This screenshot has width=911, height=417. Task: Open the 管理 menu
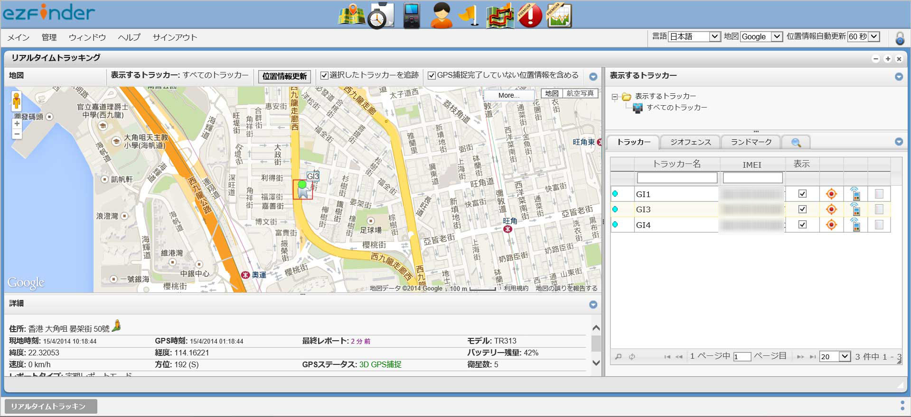coord(49,37)
